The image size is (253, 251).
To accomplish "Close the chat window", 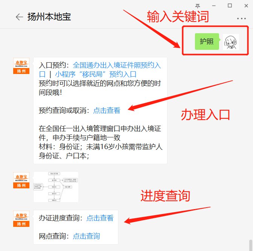I will click(246, 6).
